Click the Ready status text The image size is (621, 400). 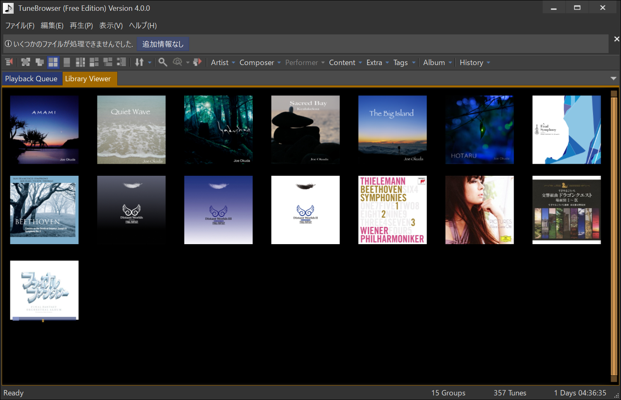[14, 393]
